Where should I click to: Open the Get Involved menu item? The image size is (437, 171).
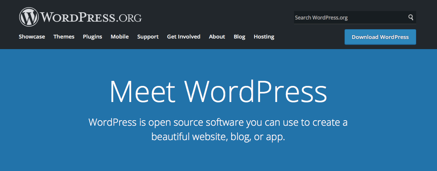pyautogui.click(x=184, y=37)
